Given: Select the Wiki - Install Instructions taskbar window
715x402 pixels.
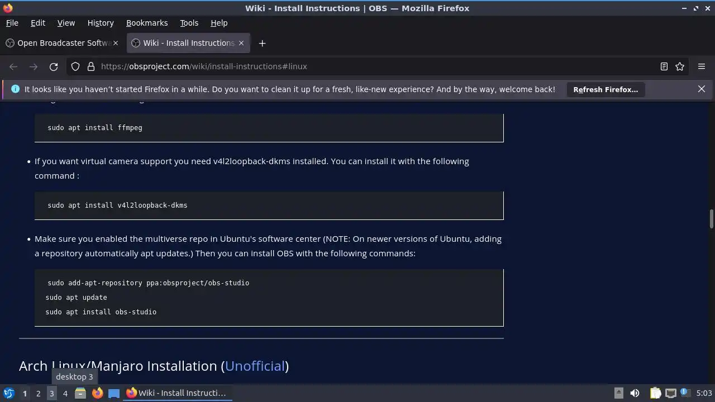Looking at the screenshot, I should tap(177, 393).
